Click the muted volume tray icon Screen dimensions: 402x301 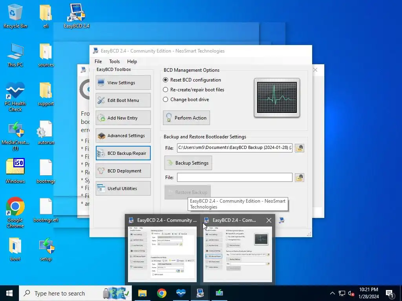(351, 293)
